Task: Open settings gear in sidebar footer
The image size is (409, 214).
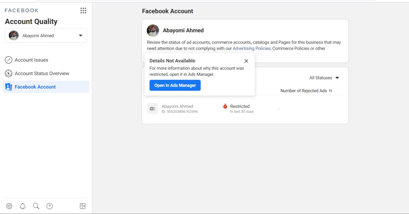Action: point(9,206)
